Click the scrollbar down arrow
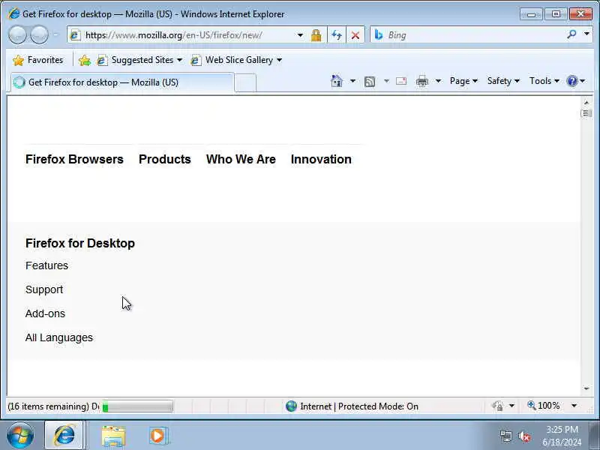 pos(586,388)
